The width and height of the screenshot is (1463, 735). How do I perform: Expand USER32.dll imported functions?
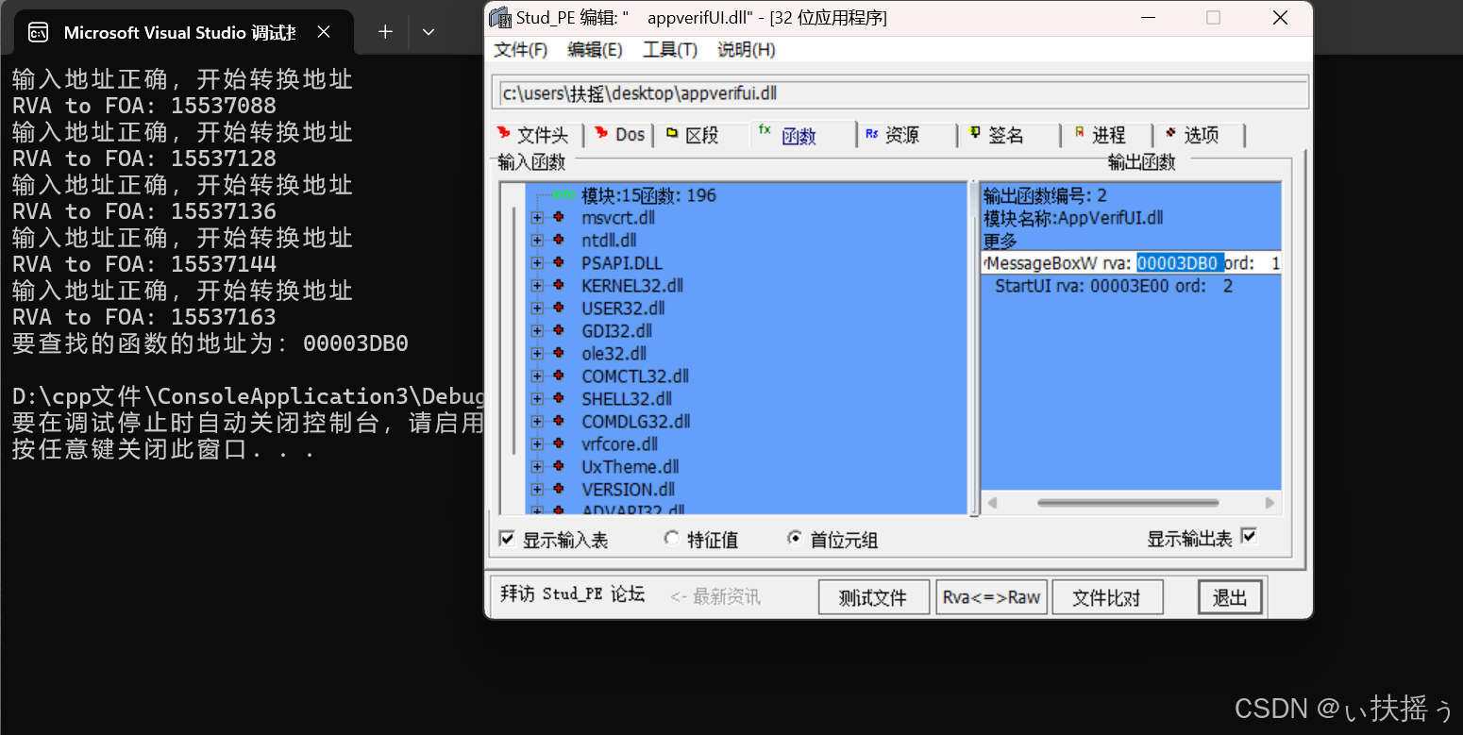click(537, 309)
